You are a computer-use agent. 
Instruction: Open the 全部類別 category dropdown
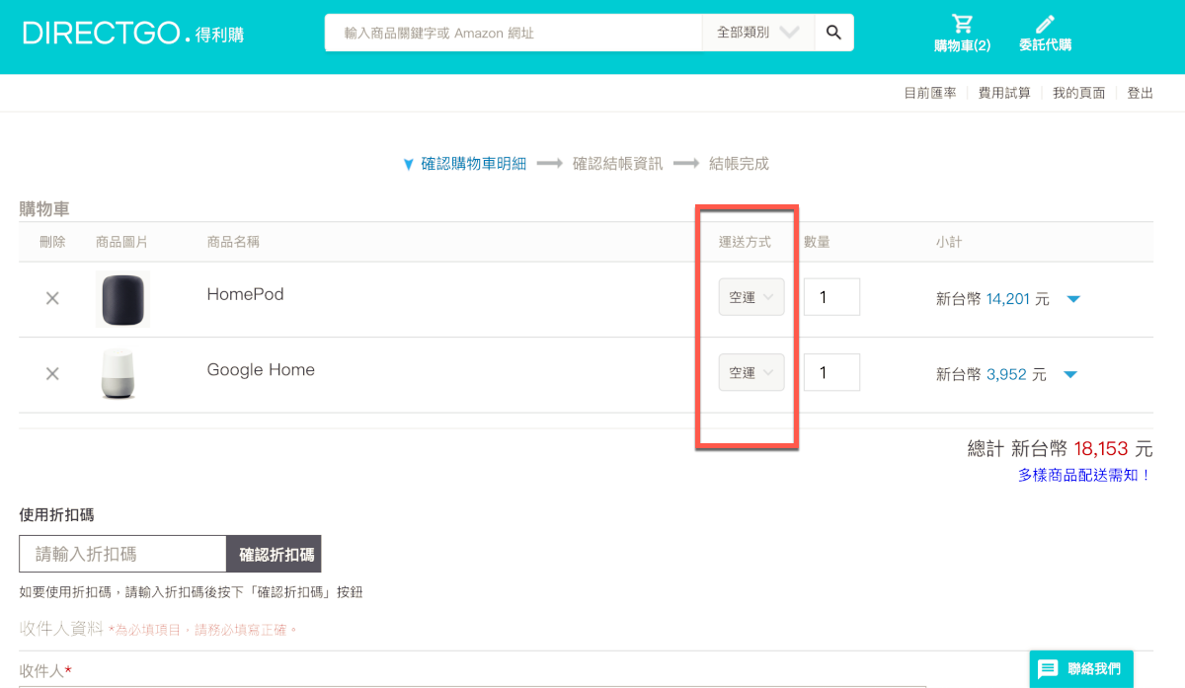(757, 33)
